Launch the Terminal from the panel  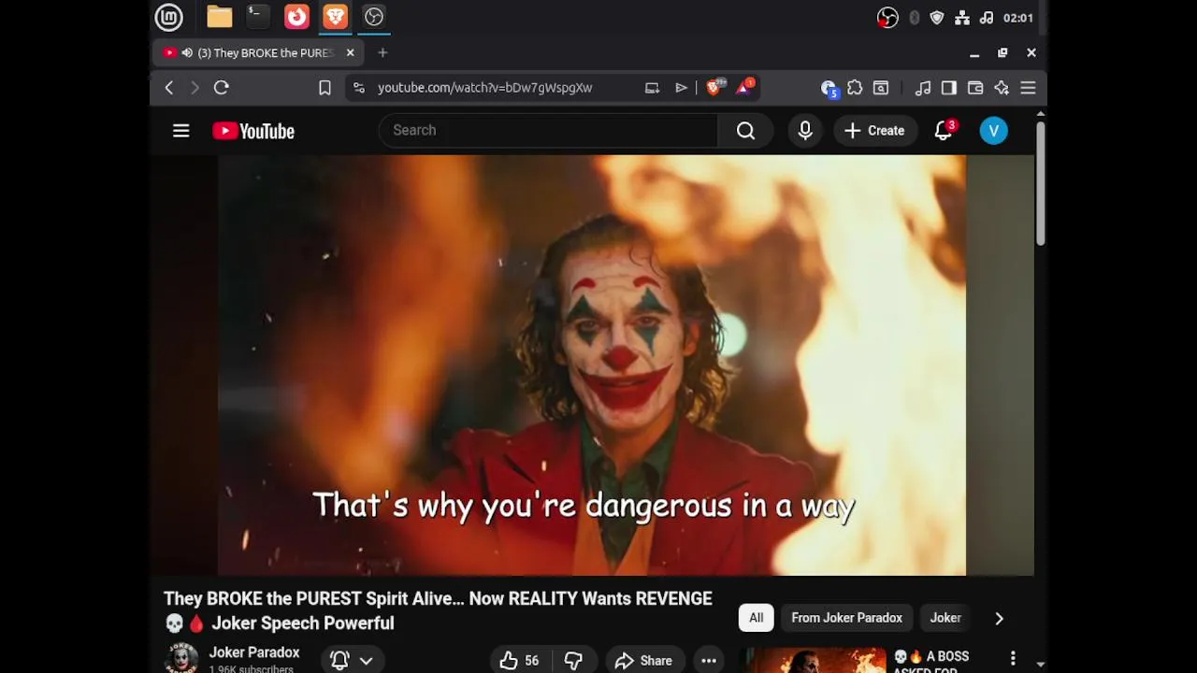point(257,17)
